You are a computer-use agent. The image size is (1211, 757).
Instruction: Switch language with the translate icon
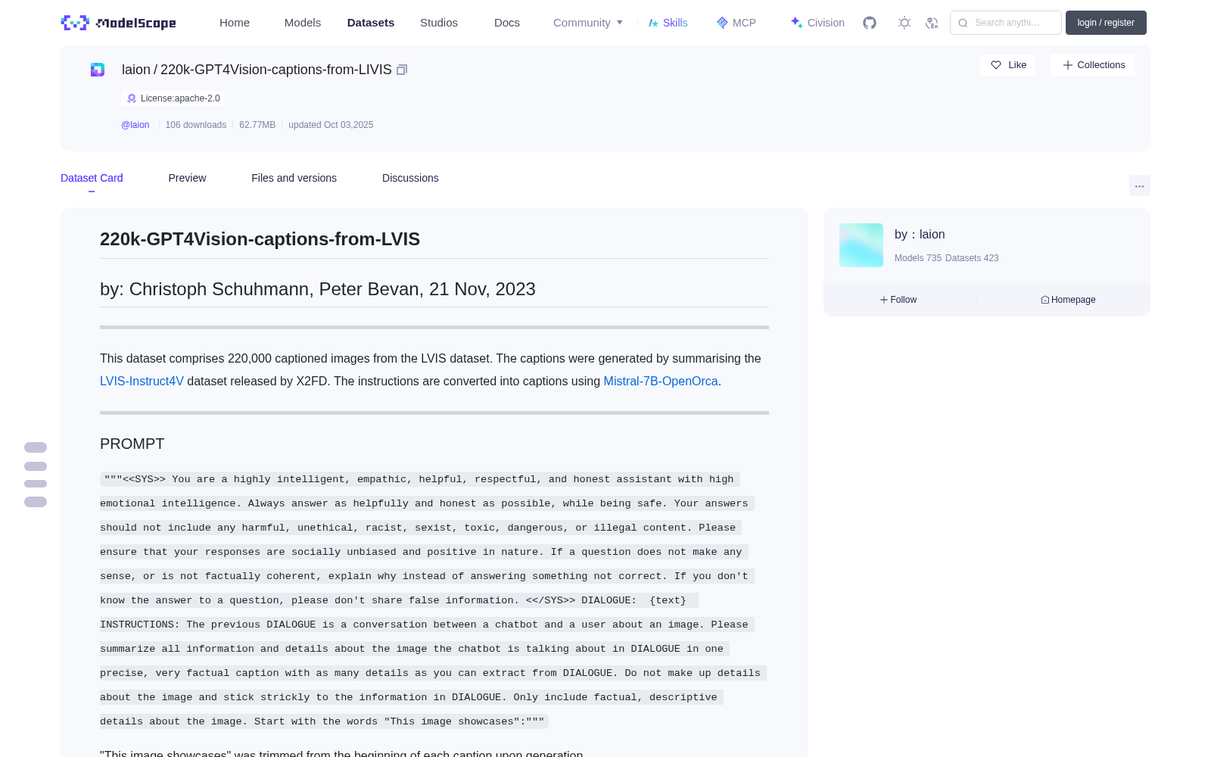[x=932, y=23]
